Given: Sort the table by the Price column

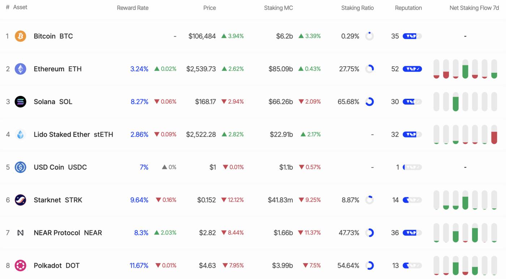Looking at the screenshot, I should click(x=210, y=8).
